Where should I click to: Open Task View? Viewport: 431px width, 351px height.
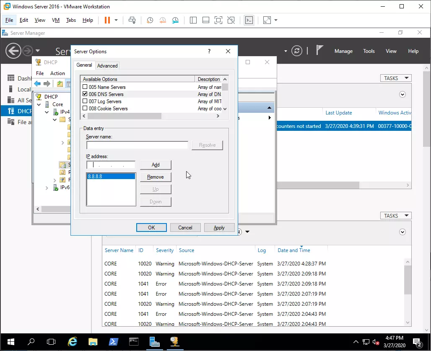coord(51,342)
